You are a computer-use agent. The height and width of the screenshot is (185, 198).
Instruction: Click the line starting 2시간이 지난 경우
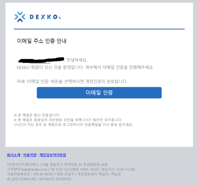[73, 125]
